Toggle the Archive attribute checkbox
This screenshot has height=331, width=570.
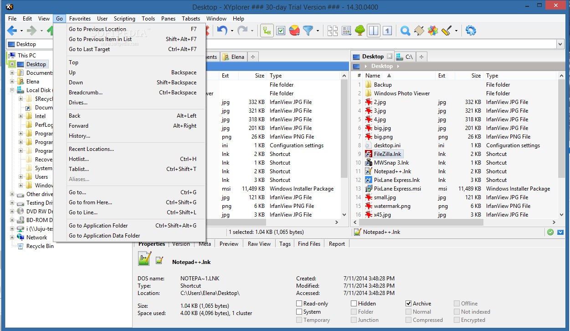(407, 303)
